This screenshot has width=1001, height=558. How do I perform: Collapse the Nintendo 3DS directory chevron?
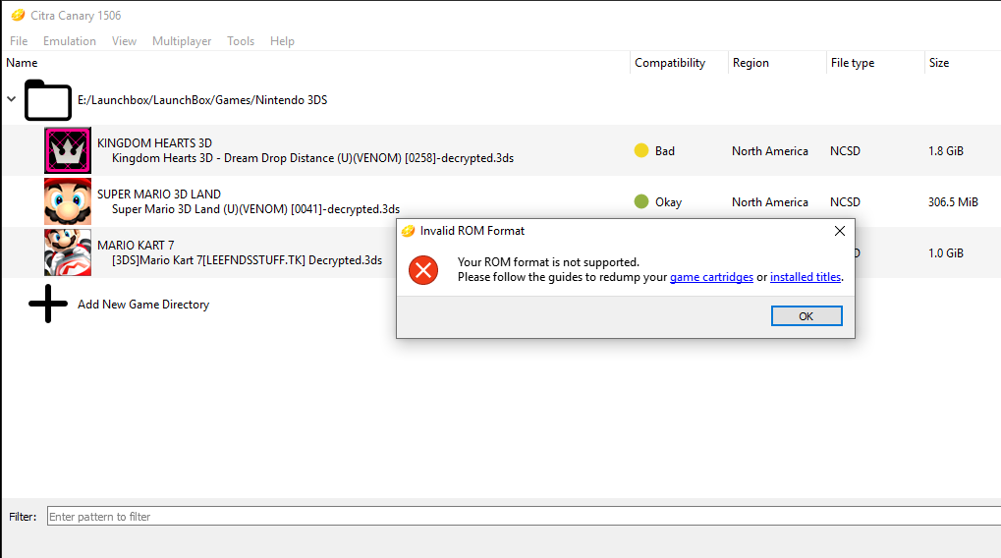12,99
